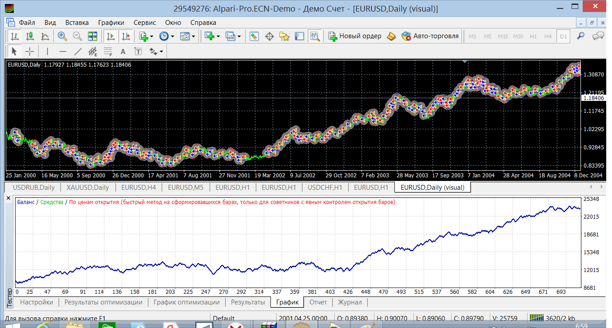Close the tester panel with X
This screenshot has width=612, height=328.
(x=8, y=198)
